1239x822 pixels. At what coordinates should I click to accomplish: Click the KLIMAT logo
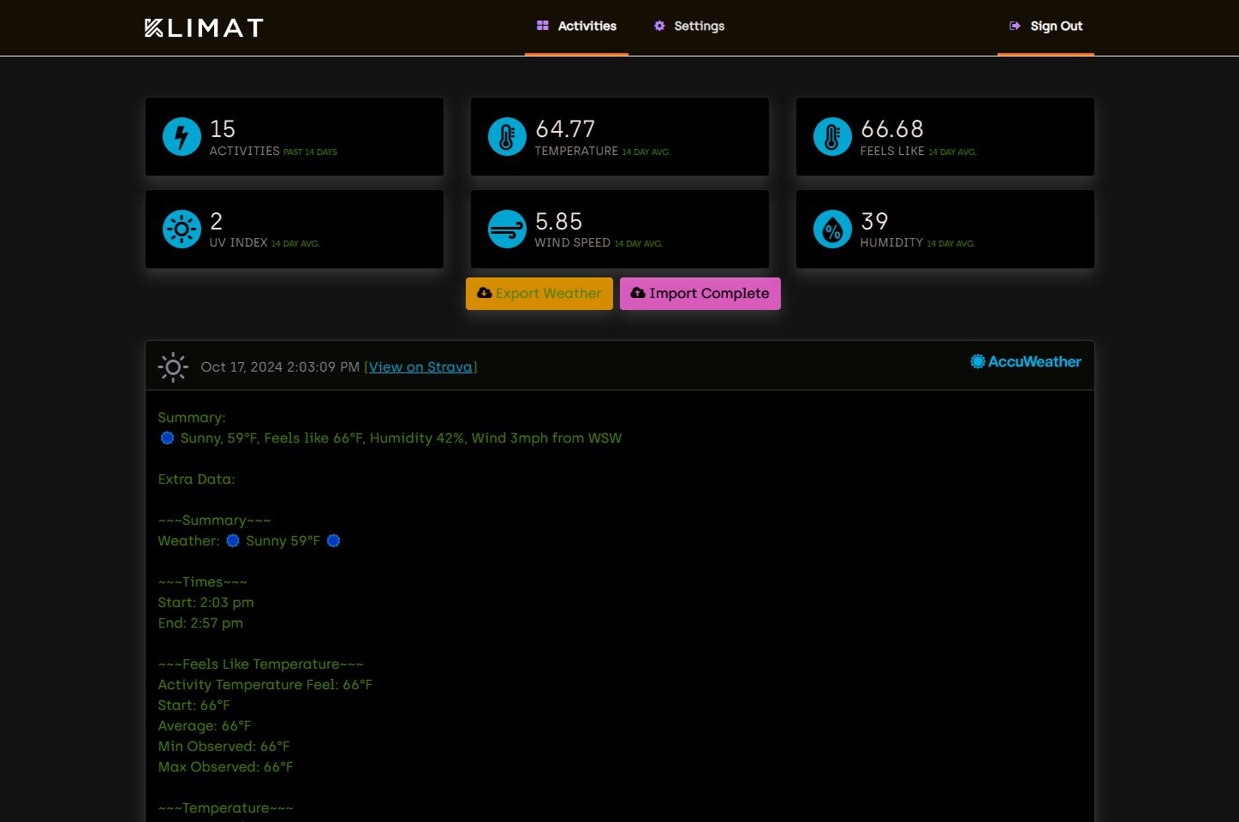pos(204,27)
